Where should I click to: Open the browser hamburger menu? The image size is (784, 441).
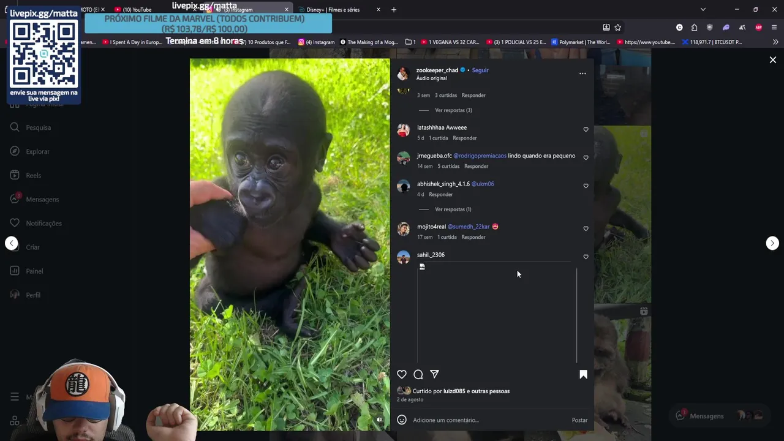coord(774,28)
